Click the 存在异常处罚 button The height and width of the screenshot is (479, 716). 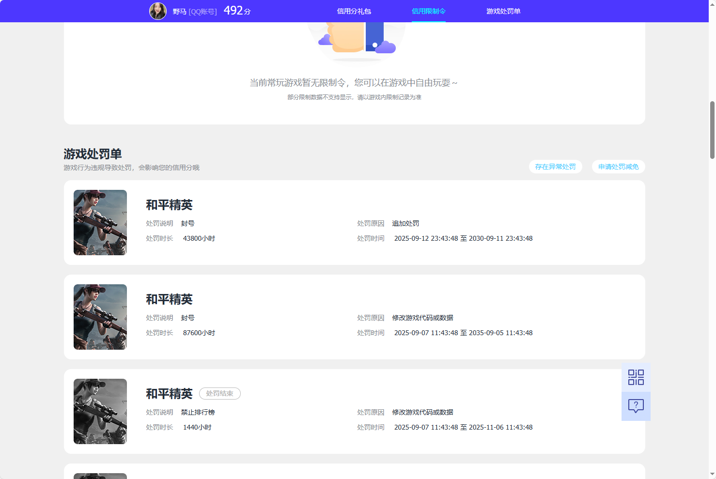(x=555, y=167)
